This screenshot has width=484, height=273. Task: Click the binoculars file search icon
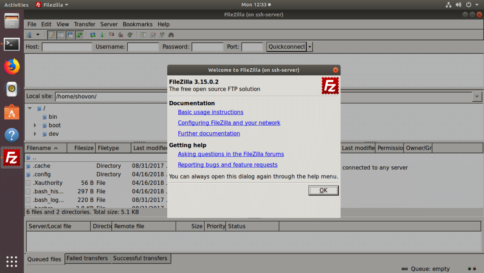[171, 35]
